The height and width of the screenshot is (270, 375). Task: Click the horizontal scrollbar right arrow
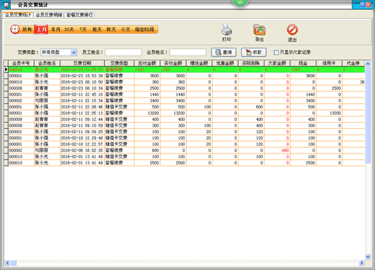pyautogui.click(x=361, y=262)
